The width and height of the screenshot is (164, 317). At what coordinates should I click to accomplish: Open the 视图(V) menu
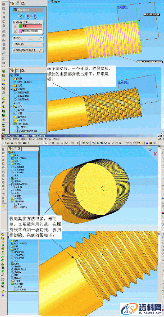tap(24, 139)
